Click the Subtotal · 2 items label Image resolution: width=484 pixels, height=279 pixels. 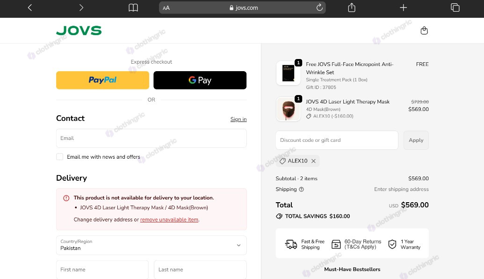(296, 178)
